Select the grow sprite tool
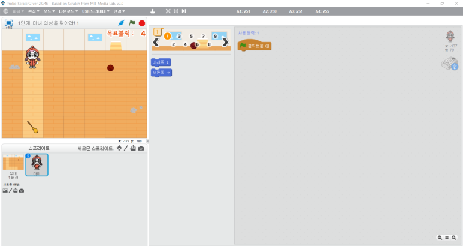The image size is (463, 246). 168,11
